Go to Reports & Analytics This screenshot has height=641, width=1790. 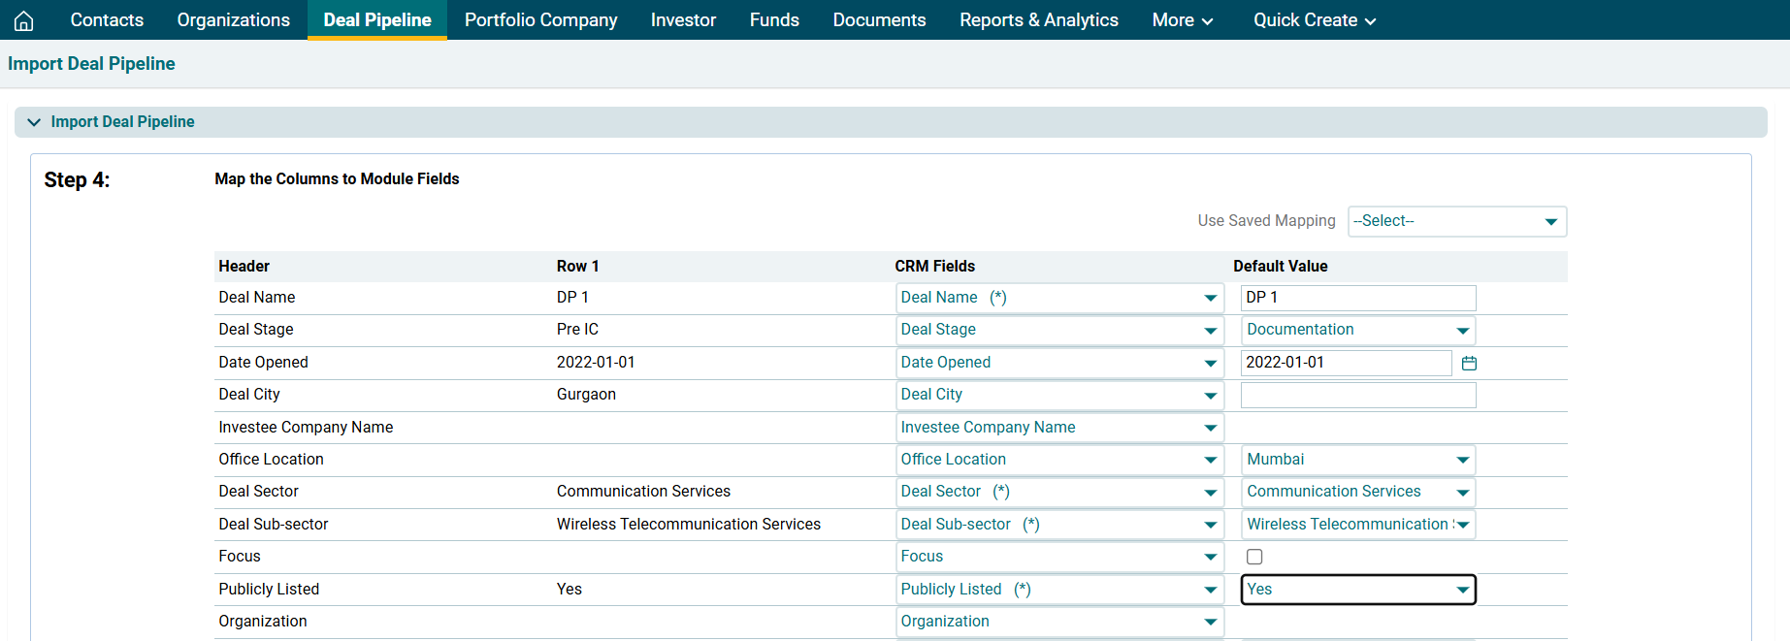click(x=1038, y=20)
